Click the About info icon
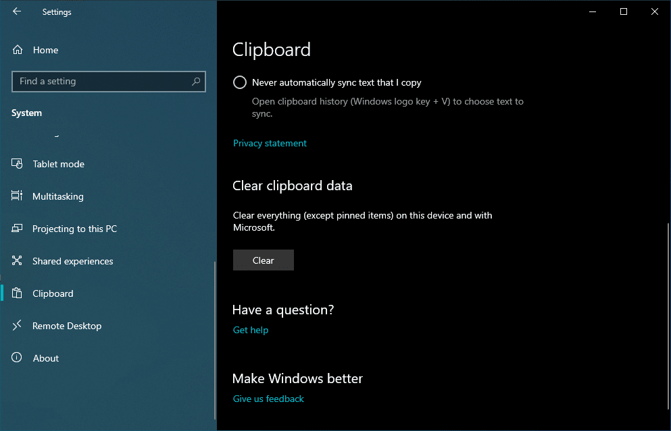This screenshot has height=431, width=671. point(16,357)
